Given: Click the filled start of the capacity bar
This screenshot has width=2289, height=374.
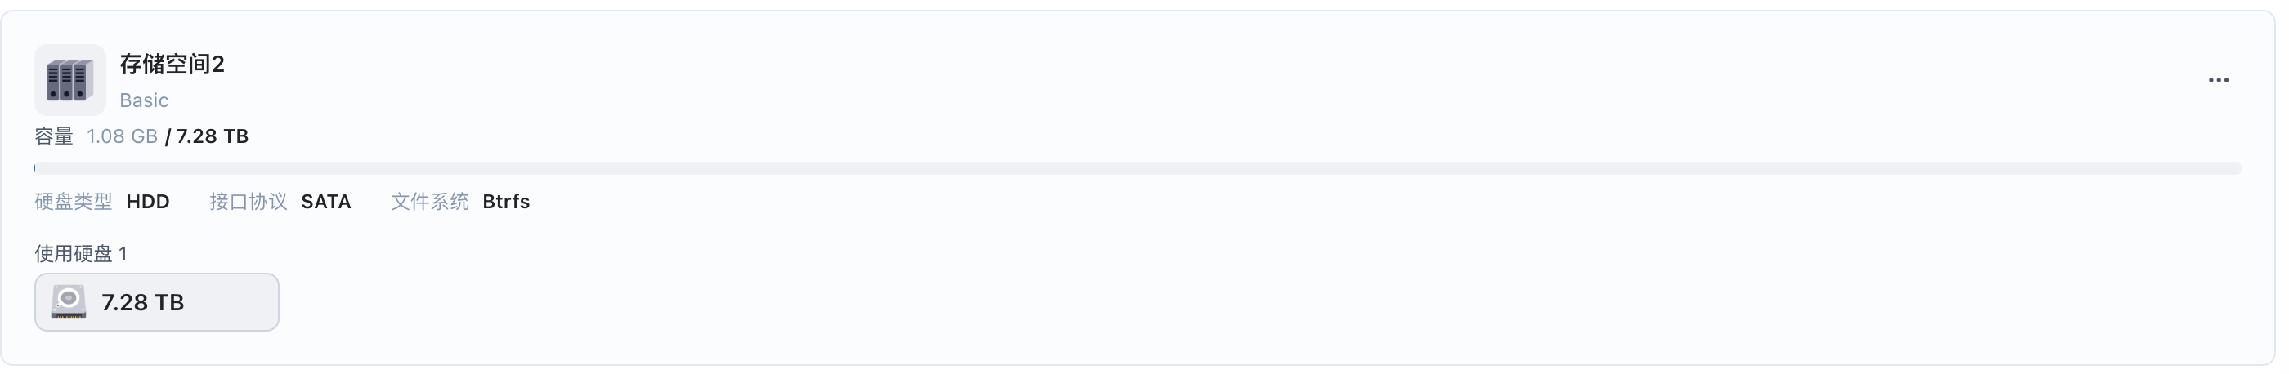Looking at the screenshot, I should point(35,168).
